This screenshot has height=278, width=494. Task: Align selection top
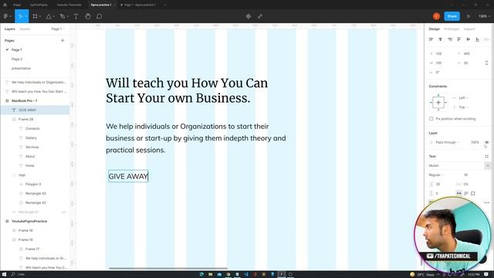pyautogui.click(x=459, y=39)
